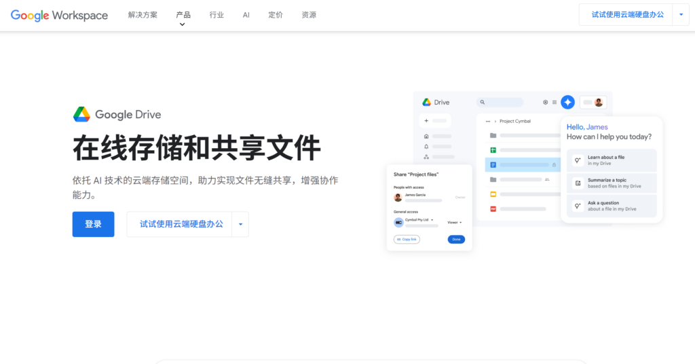Click the blue 登录 button
This screenshot has height=364, width=695.
(x=93, y=224)
